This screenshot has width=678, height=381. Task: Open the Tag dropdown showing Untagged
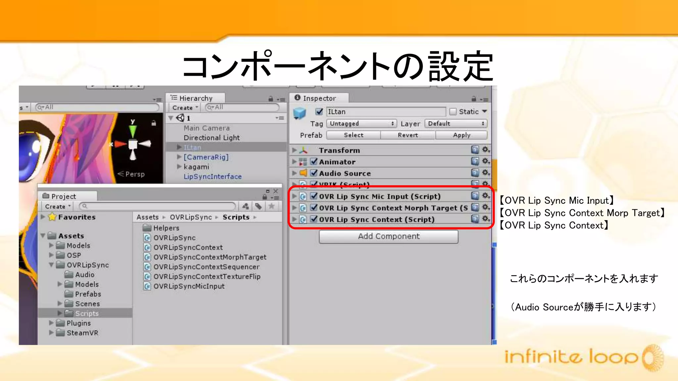[x=362, y=123]
